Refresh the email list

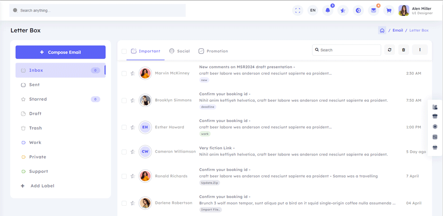[390, 50]
